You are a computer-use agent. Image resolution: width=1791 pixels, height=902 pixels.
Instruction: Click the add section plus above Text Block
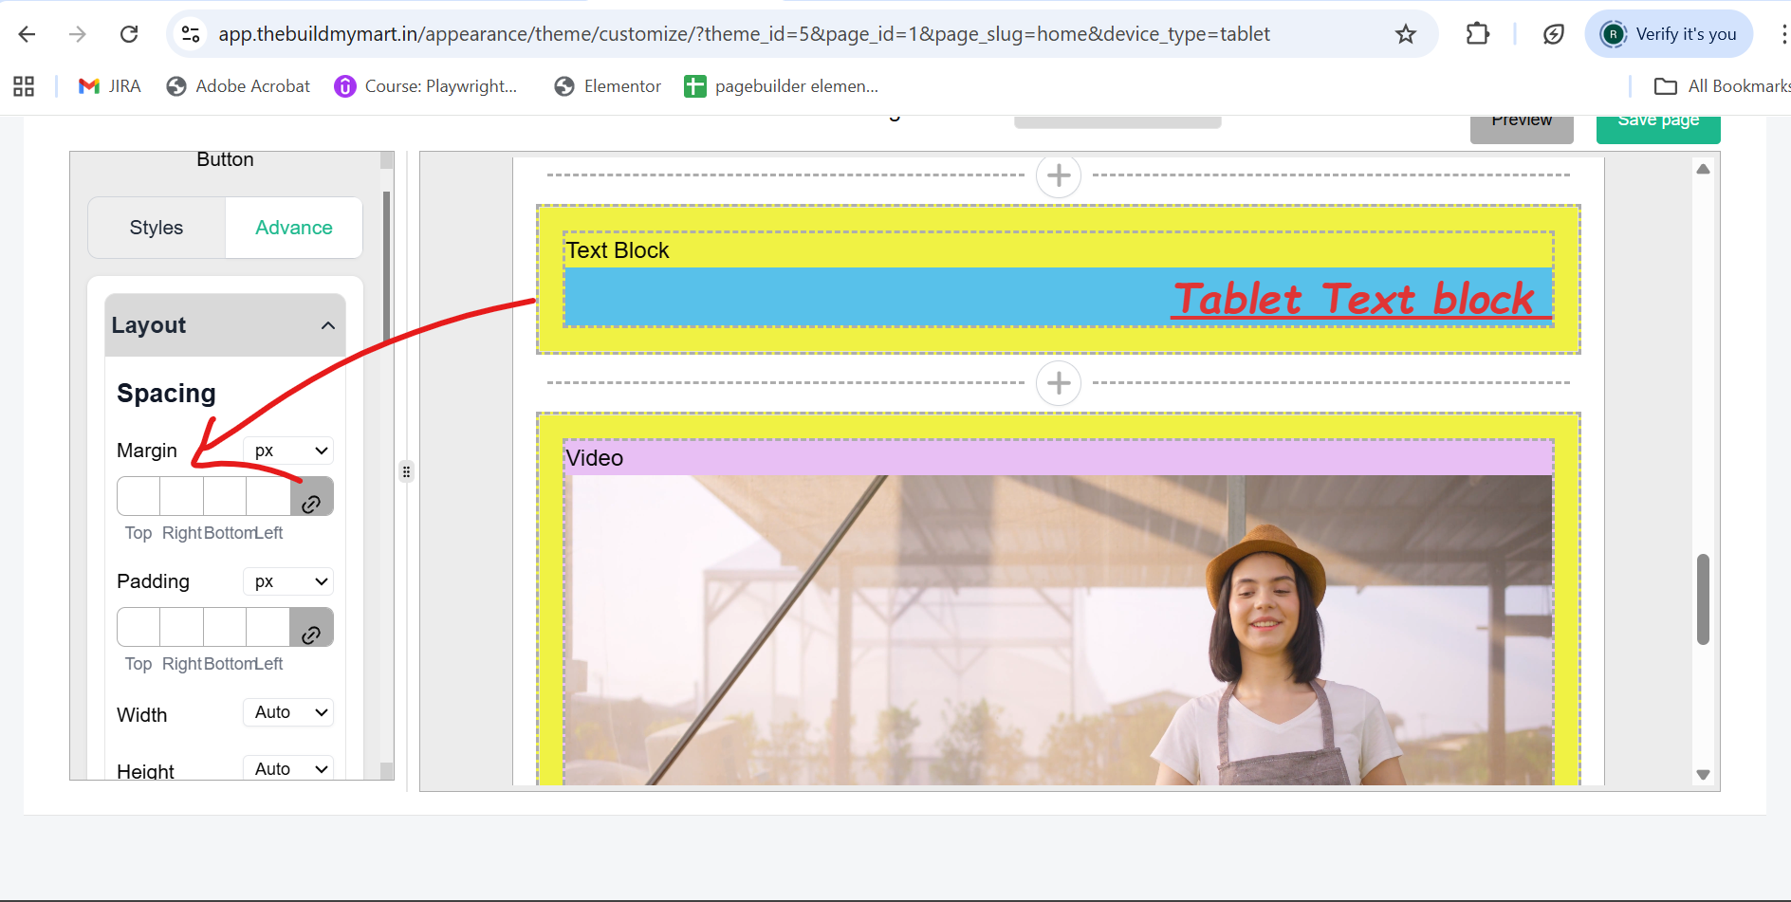(x=1059, y=175)
